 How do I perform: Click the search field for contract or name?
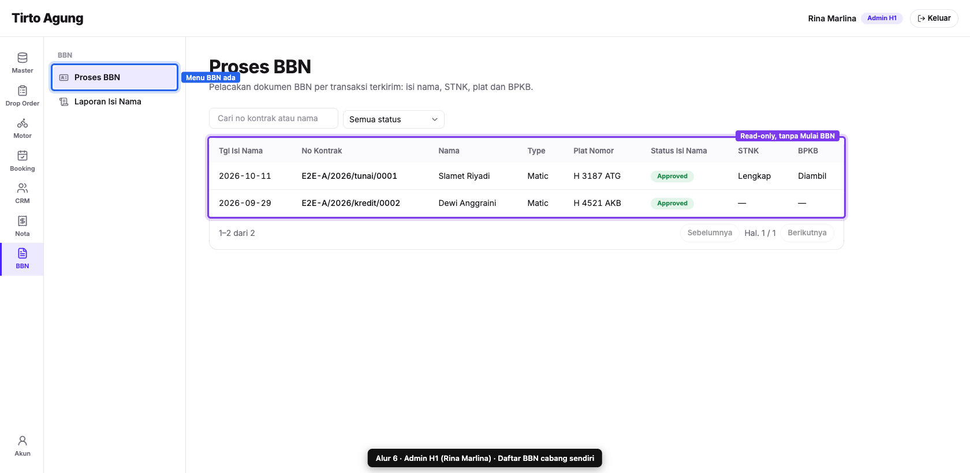[274, 118]
